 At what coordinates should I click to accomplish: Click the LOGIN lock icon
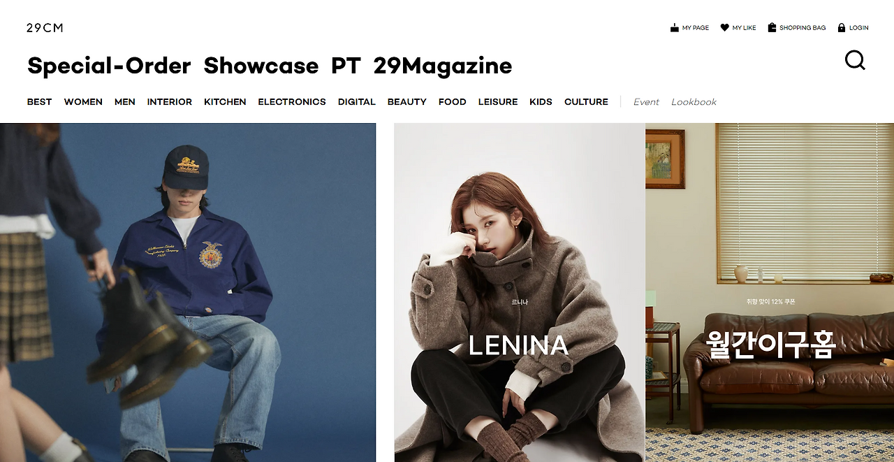click(x=842, y=28)
